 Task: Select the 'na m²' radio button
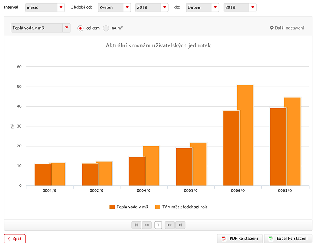point(106,28)
